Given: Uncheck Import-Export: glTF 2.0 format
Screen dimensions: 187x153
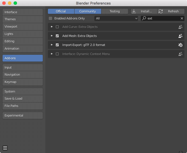Looking at the screenshot, I should [57, 45].
